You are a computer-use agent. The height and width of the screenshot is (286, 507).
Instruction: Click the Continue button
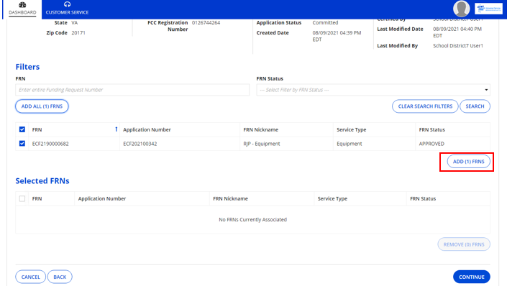coord(472,277)
